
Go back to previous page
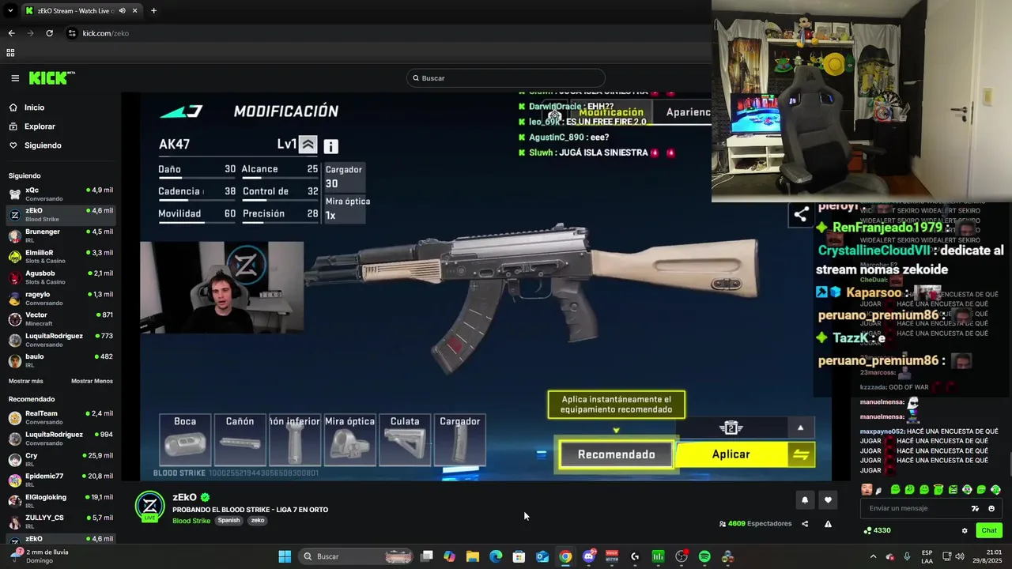point(11,33)
